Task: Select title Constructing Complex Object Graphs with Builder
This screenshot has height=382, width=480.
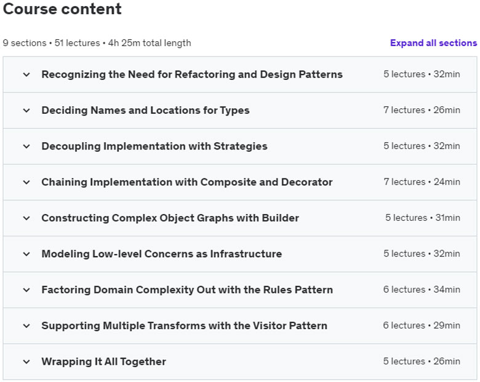Action: [x=170, y=218]
